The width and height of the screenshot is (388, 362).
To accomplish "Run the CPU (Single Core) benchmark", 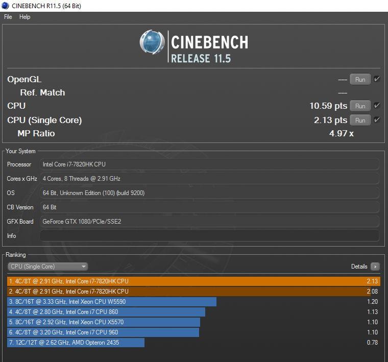I will [x=360, y=120].
